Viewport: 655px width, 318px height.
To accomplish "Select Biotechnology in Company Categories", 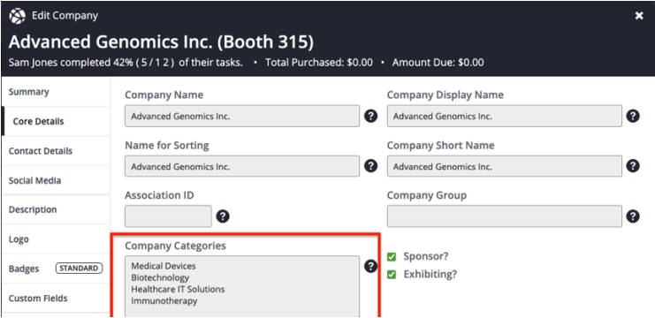I will [x=160, y=277].
